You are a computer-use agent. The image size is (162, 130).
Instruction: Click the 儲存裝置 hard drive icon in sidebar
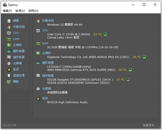[9, 57]
